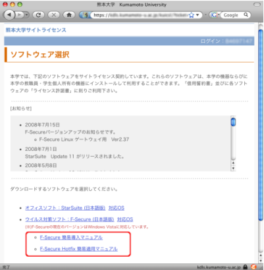Viewport: 264px width, 270px height.
Task: Open the Google search engine selector
Action: (x=215, y=15)
